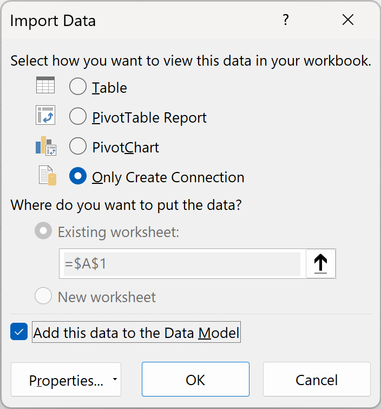Select the PivotChart radio button

point(78,146)
